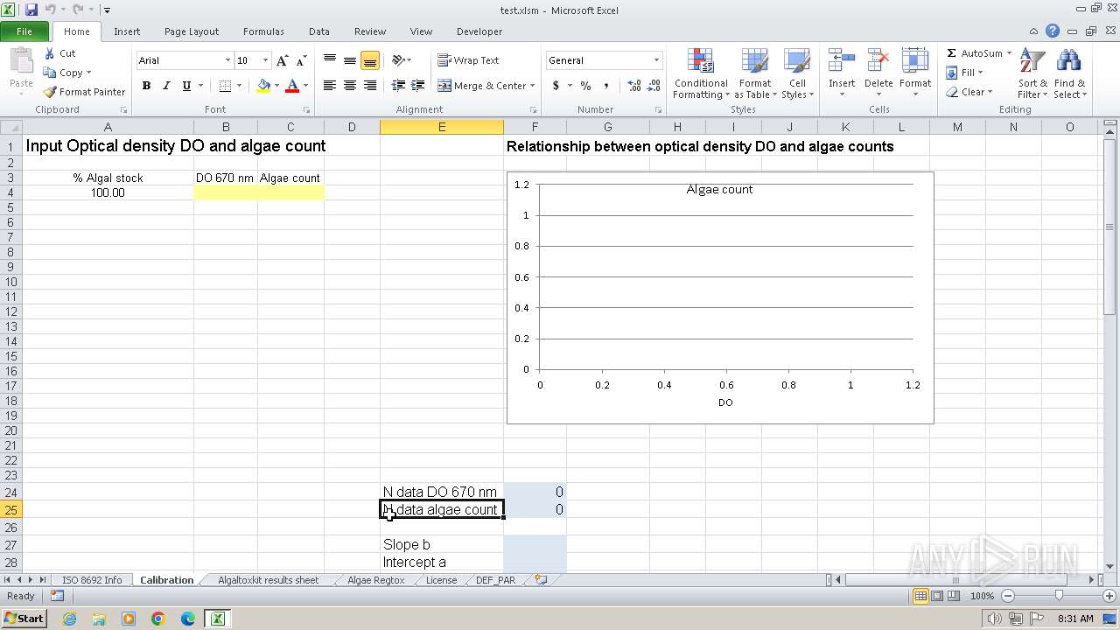
Task: Open number format dropdown showing General
Action: coord(656,60)
